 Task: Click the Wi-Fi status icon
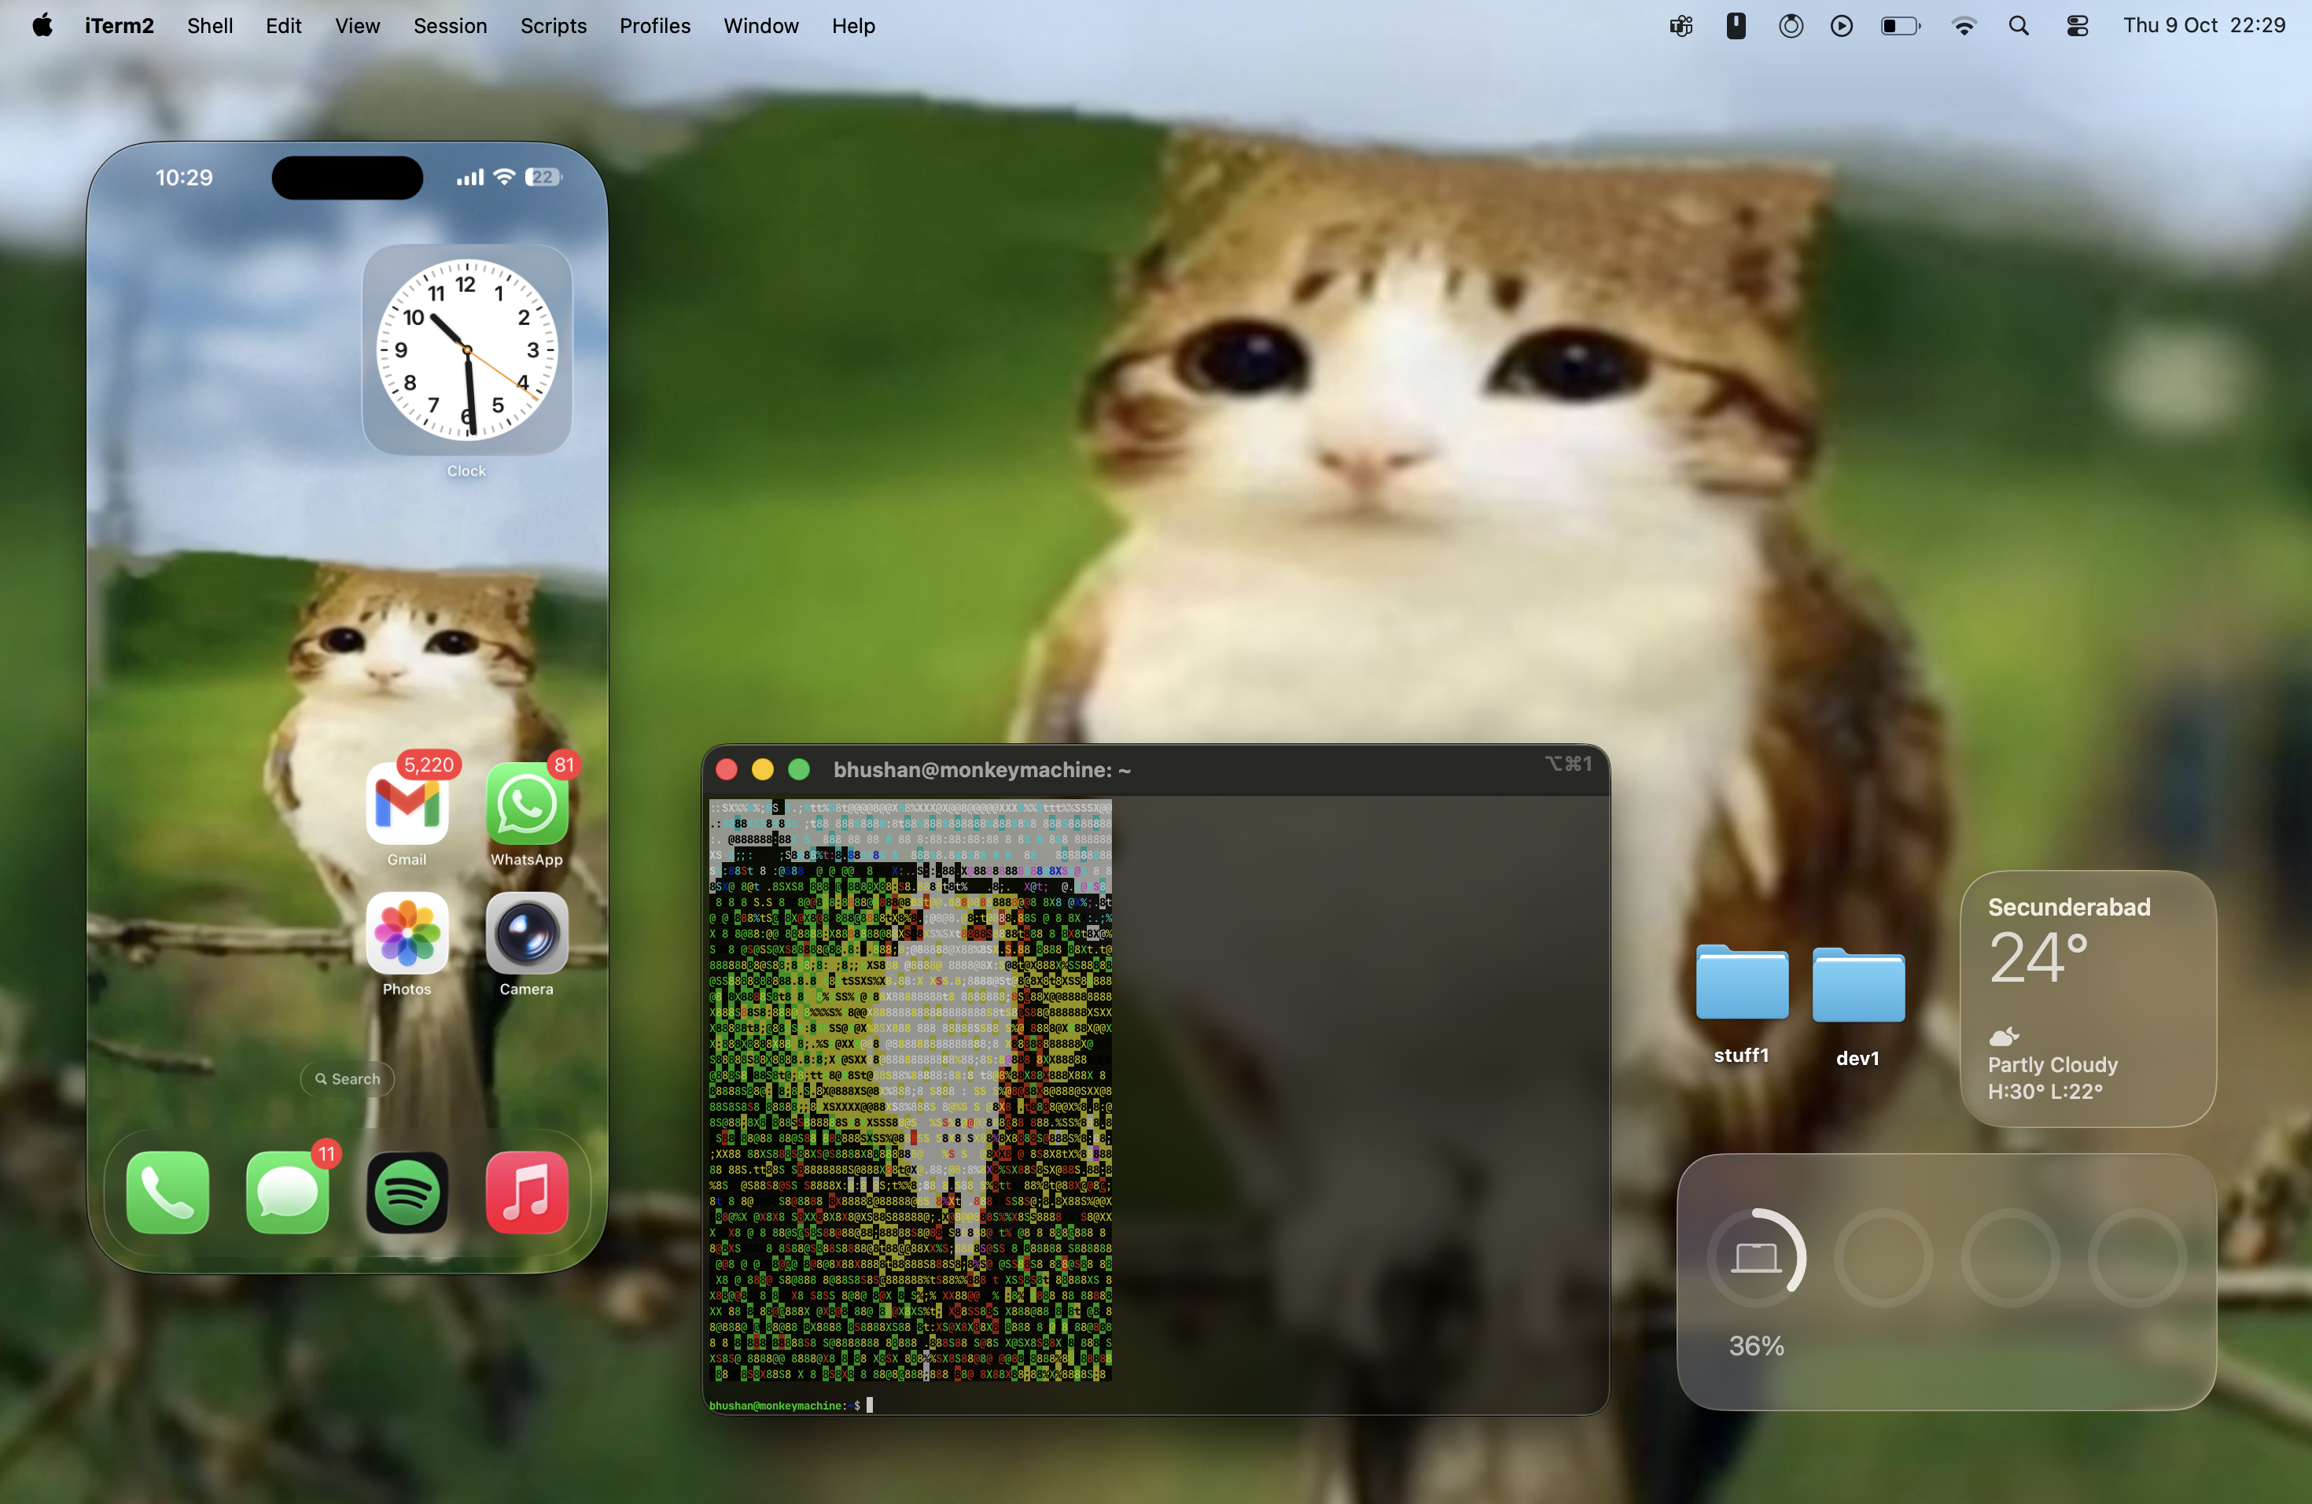pos(1964,25)
